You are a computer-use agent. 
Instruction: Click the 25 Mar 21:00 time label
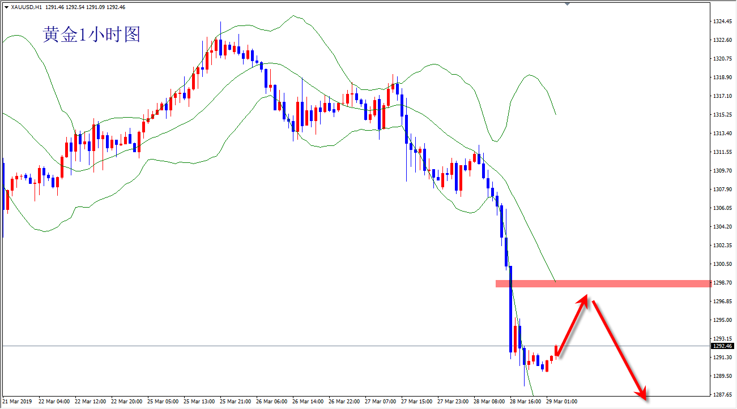[235, 402]
